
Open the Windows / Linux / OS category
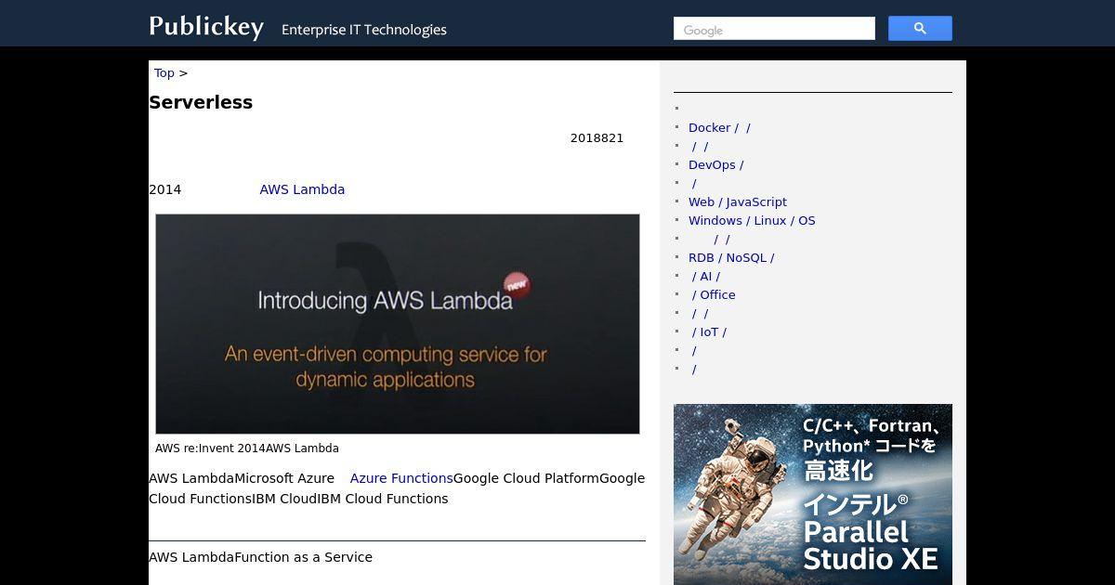coord(752,221)
